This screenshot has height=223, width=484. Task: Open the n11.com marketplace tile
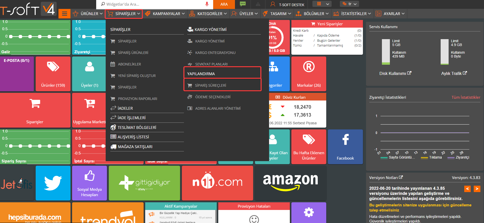[218, 183]
